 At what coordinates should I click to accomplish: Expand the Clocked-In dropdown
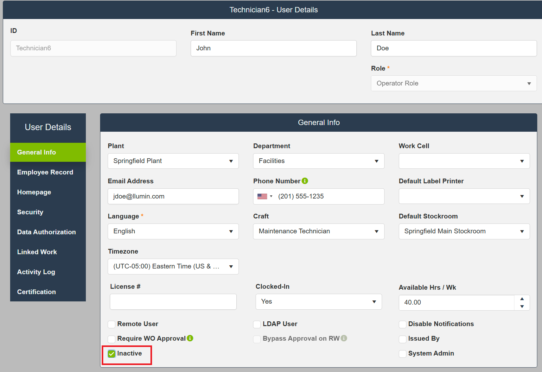click(318, 302)
